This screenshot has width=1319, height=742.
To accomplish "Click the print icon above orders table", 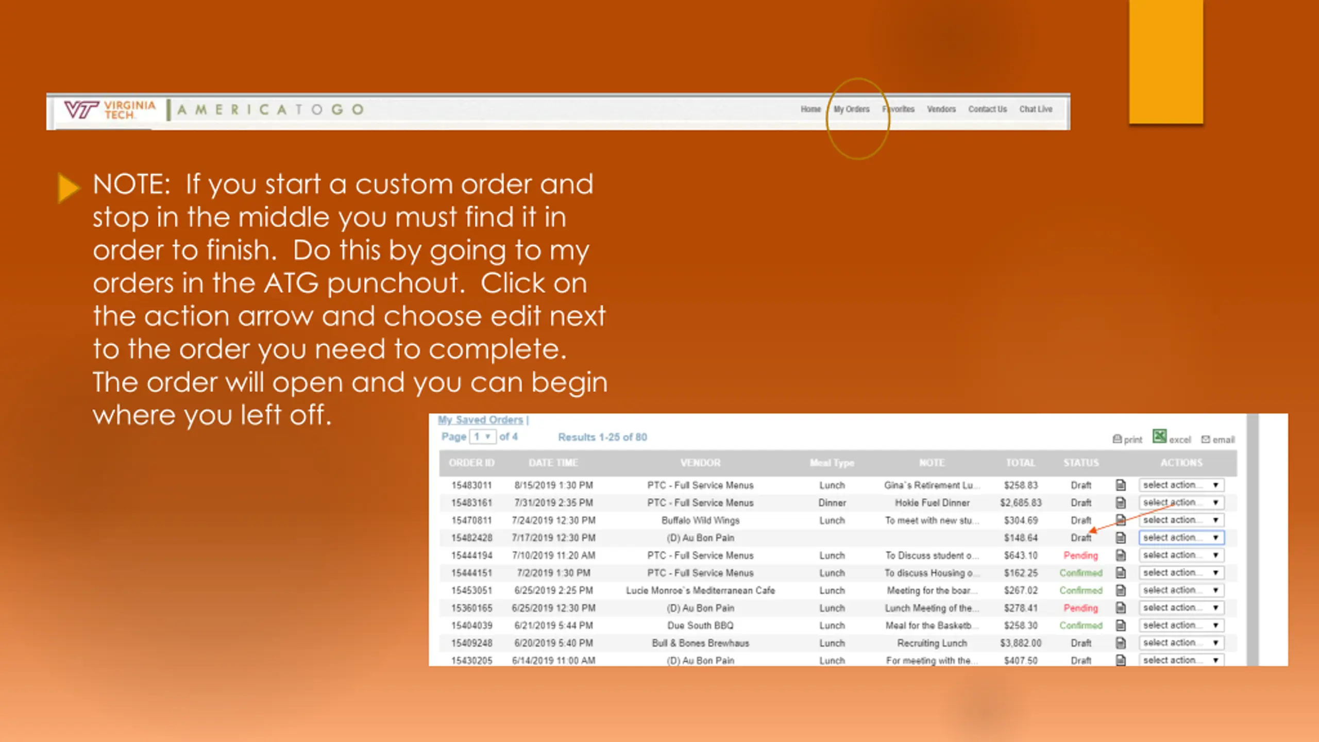I will [x=1117, y=439].
